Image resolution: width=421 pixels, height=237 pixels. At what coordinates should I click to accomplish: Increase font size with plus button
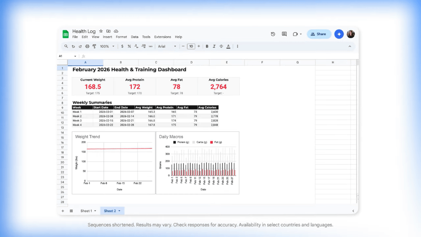[199, 46]
